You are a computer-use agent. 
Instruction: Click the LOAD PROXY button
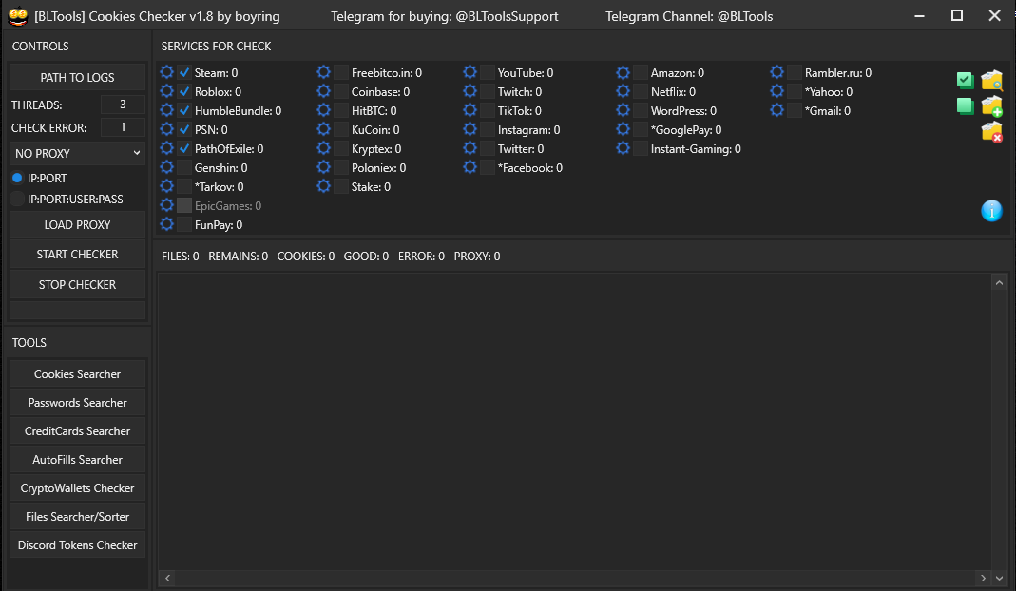pyautogui.click(x=77, y=225)
